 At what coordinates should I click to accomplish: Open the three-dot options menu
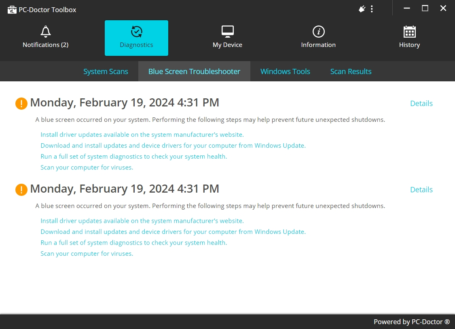[372, 9]
